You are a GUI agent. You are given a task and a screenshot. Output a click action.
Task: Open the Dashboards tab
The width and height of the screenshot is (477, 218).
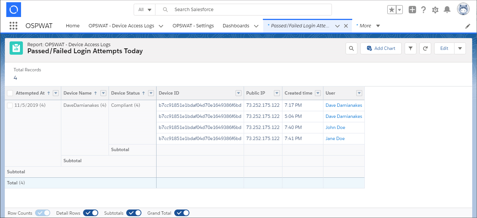(x=236, y=26)
